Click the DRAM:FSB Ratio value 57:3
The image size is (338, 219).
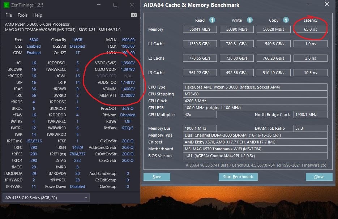click(x=311, y=128)
